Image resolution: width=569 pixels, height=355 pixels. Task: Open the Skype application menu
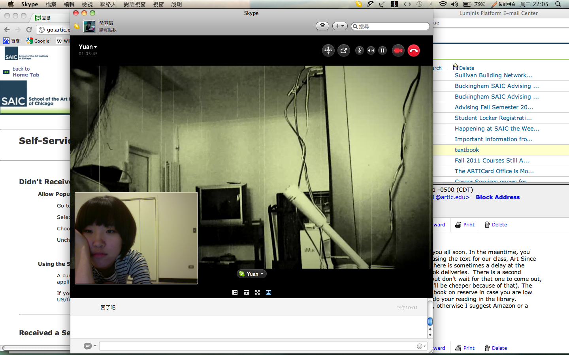pos(30,4)
